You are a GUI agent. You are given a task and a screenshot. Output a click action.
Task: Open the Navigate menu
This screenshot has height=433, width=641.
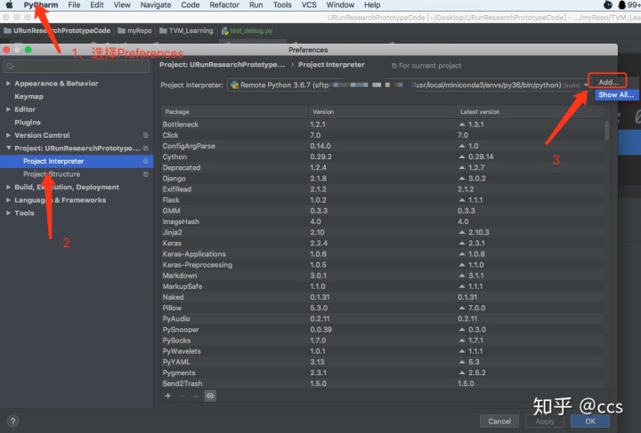click(x=155, y=5)
